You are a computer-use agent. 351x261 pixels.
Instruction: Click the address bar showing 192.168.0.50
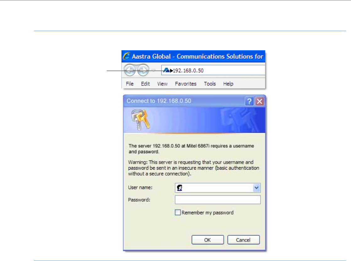click(213, 70)
